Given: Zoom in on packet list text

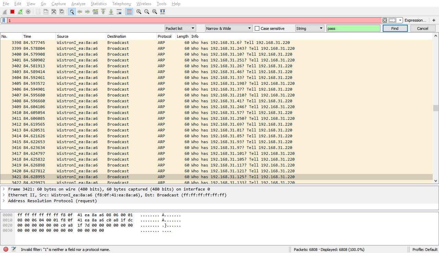Looking at the screenshot, I should tap(139, 12).
